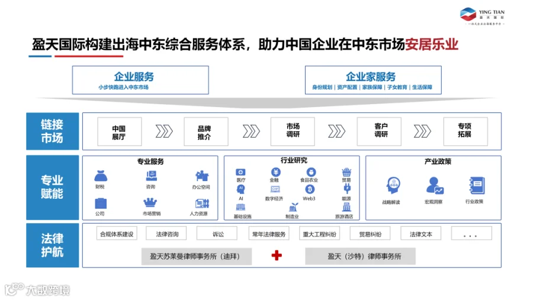Click the Ying Tian logo

482,17
